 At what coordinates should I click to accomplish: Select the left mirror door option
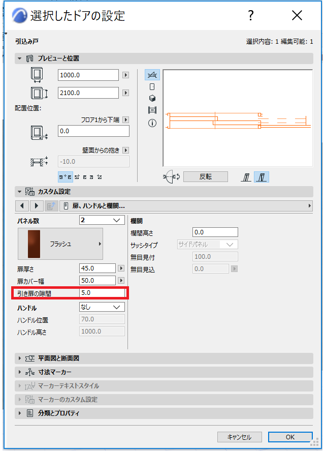point(246,177)
